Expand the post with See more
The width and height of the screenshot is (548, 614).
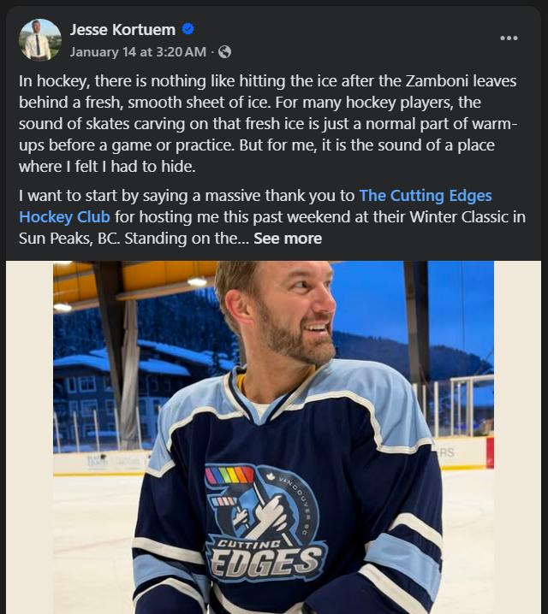[288, 239]
